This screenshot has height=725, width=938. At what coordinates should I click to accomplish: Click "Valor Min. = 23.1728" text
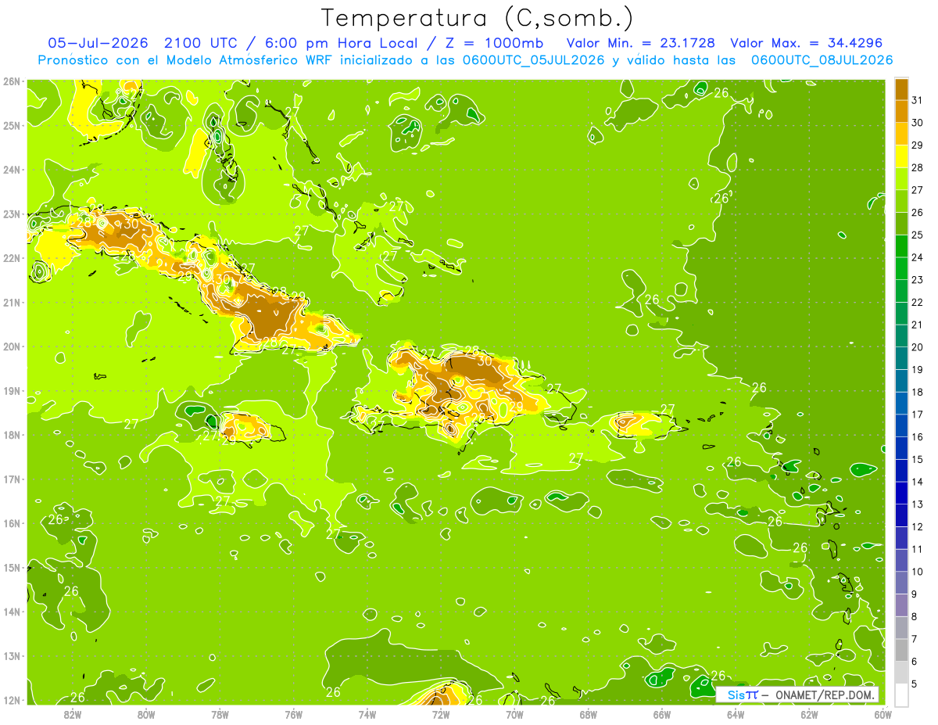click(x=640, y=43)
